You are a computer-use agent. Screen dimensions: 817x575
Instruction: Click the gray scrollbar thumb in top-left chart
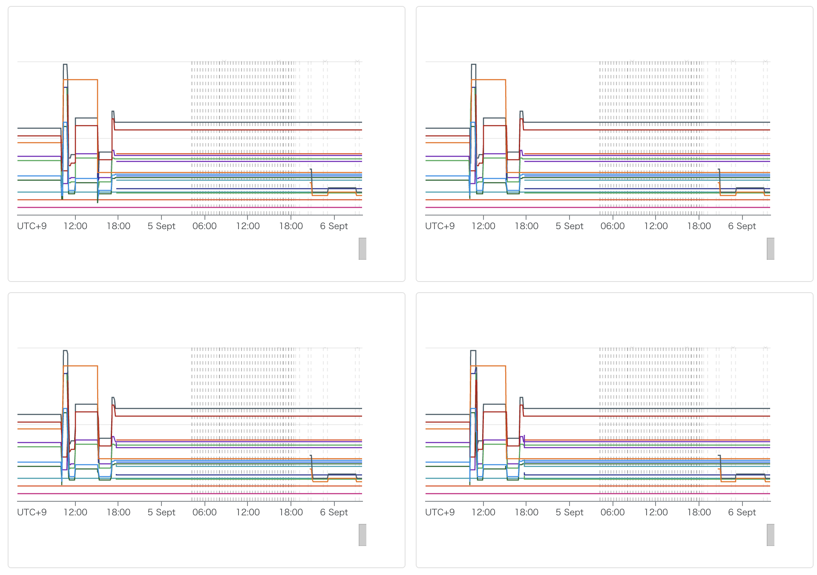point(362,249)
